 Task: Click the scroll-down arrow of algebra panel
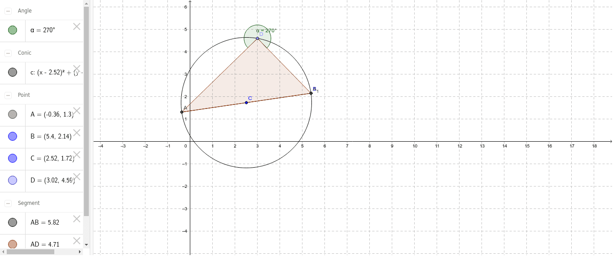pyautogui.click(x=86, y=245)
